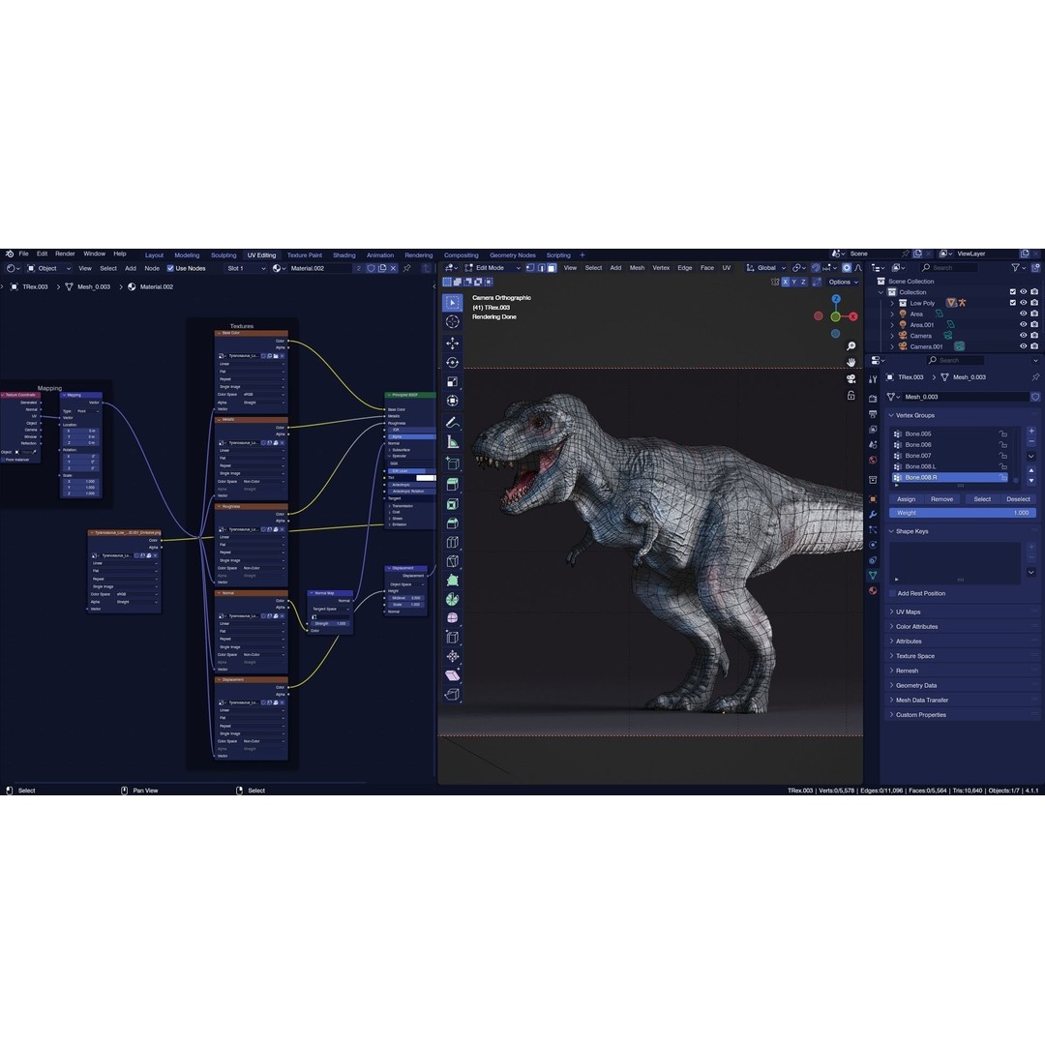Hide Area light in viewport via eye

tap(1024, 313)
